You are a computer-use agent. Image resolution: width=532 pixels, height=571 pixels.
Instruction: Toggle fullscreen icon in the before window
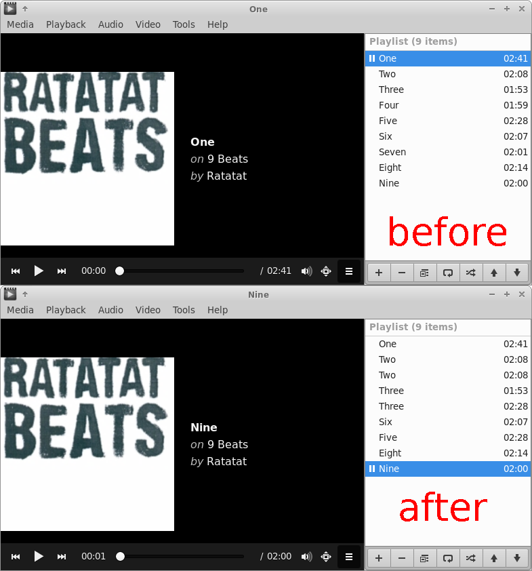326,271
